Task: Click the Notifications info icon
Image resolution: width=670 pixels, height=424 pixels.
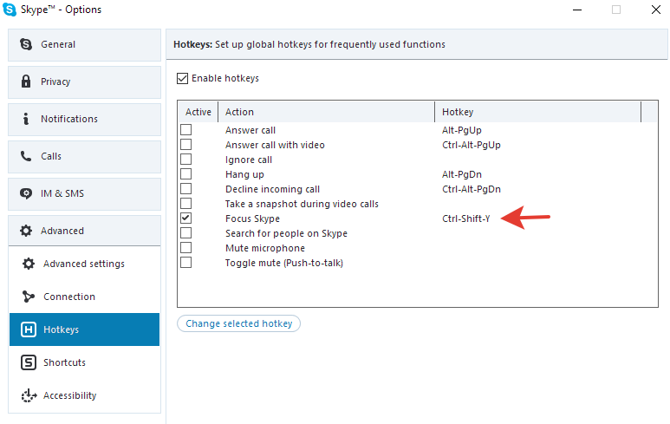Action: [26, 119]
